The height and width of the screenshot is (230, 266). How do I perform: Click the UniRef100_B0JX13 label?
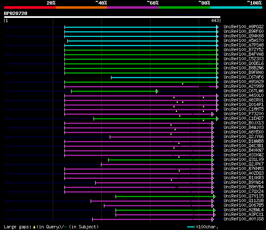click(x=244, y=123)
